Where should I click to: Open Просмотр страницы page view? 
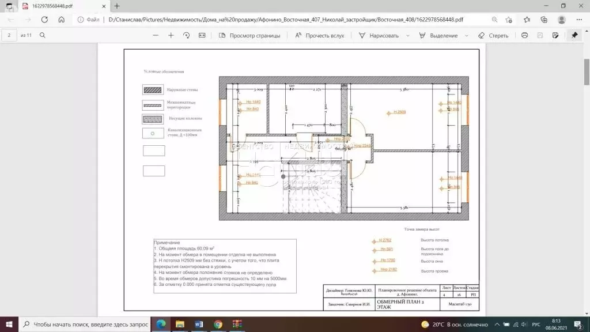coord(249,35)
